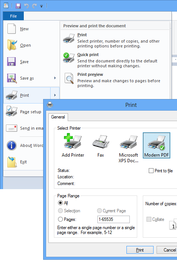Select the Current Page radio button

coord(99,210)
